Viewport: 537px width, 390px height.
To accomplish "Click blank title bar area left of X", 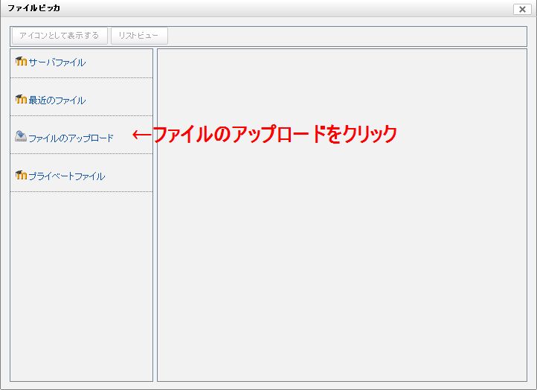I will click(298, 8).
